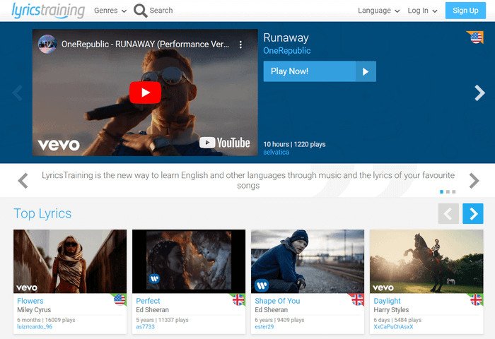Open the selvatica user profile link
The width and height of the screenshot is (495, 339).
click(276, 153)
